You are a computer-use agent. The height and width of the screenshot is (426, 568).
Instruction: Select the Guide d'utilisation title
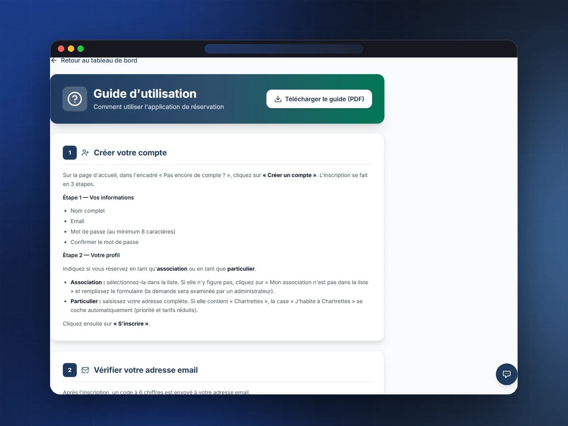coord(145,94)
